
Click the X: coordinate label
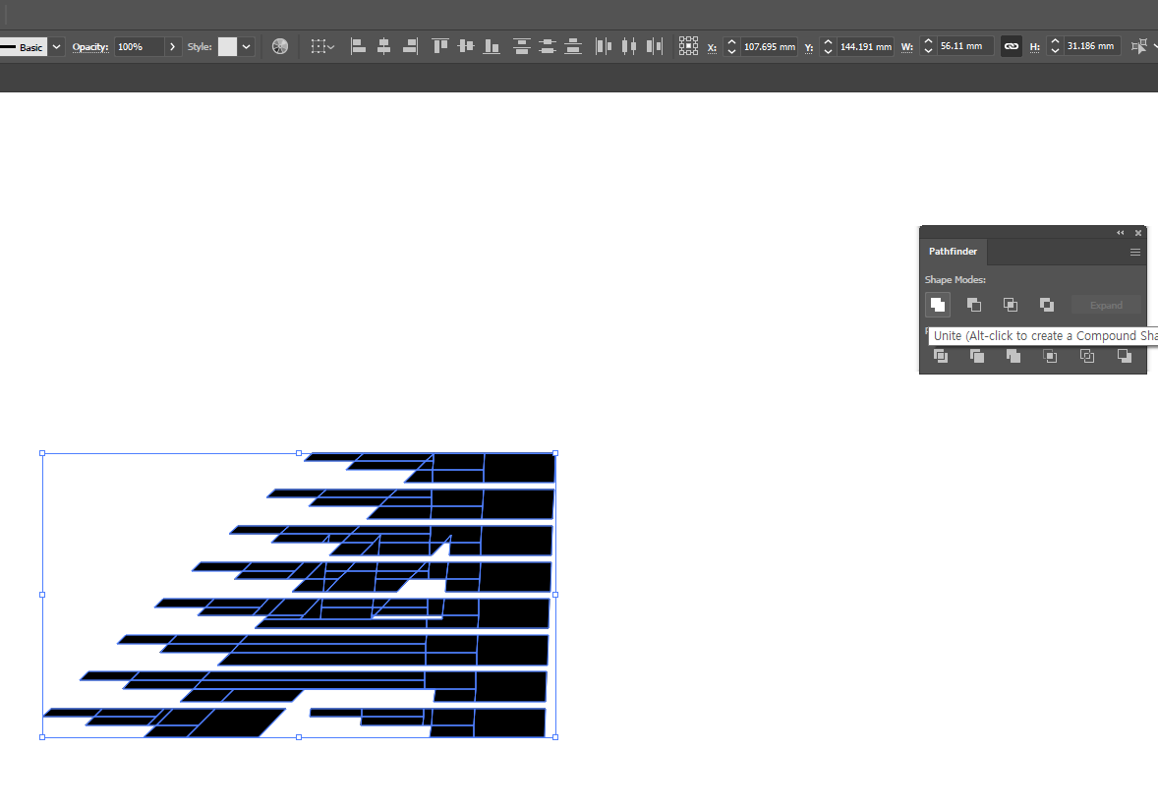click(712, 47)
